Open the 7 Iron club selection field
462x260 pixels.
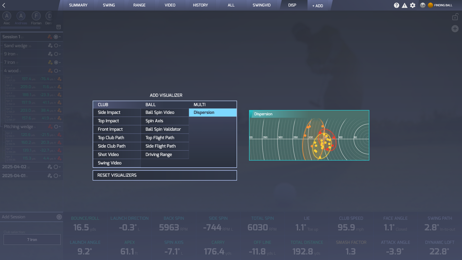click(32, 239)
